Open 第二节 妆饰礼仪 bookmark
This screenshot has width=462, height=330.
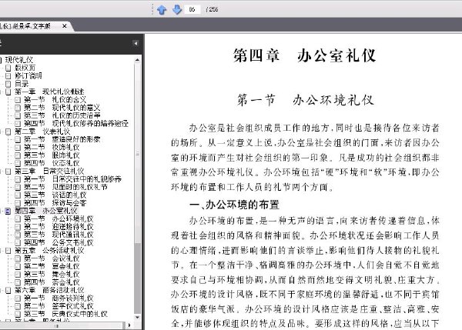click(52, 147)
